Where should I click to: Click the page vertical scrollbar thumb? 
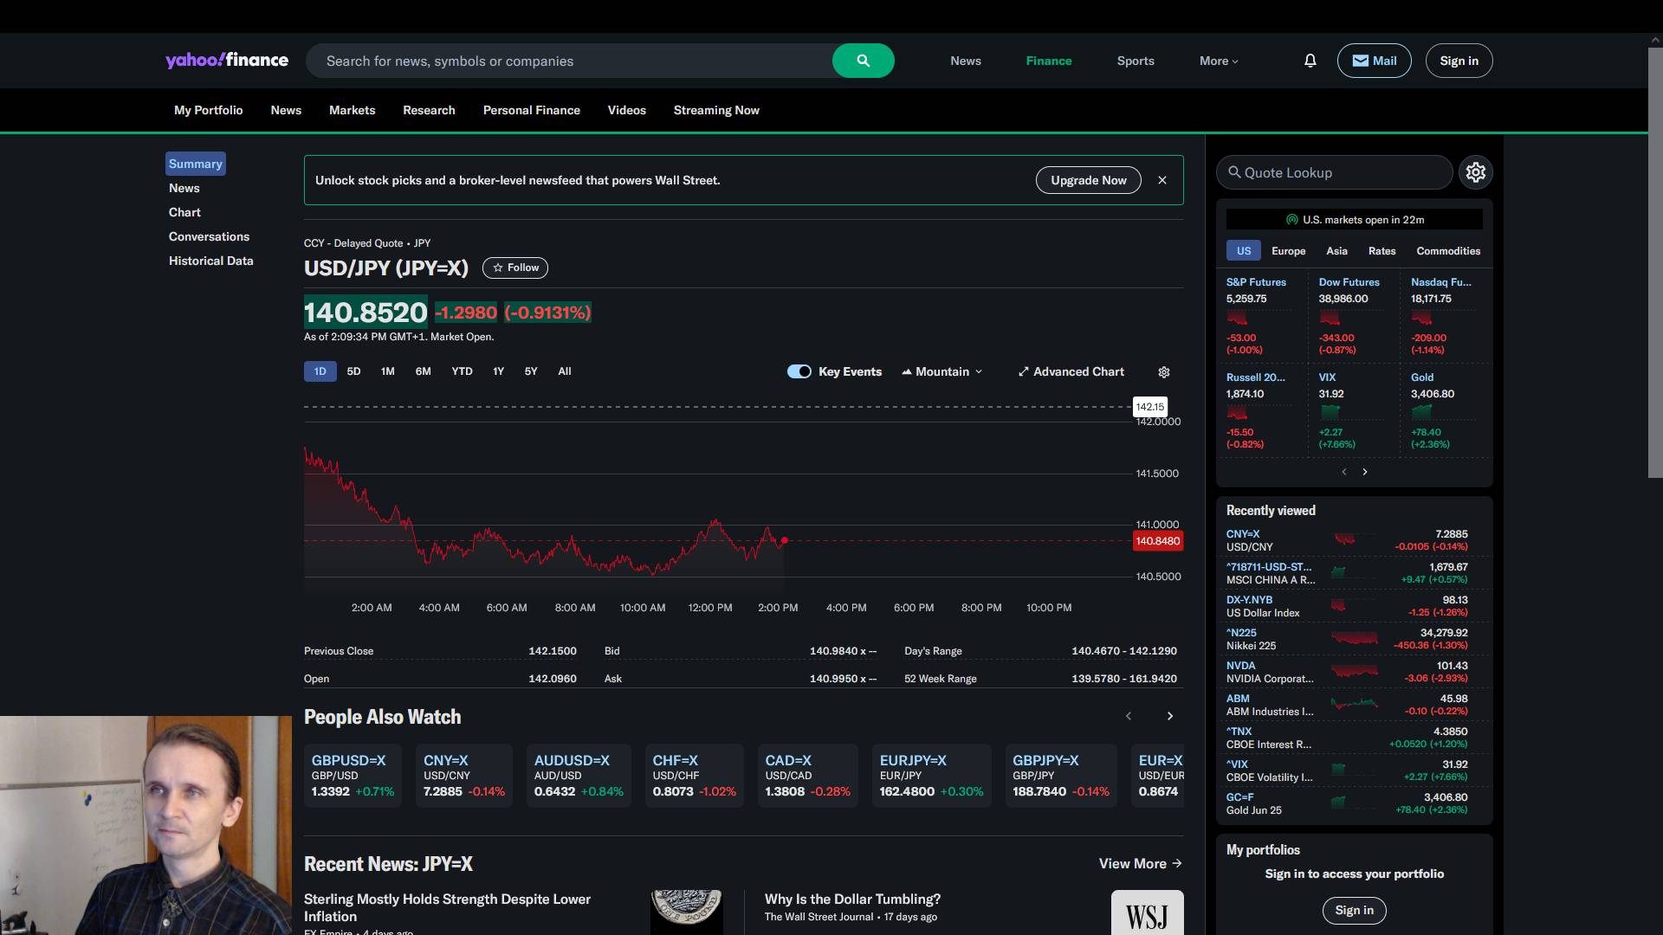pyautogui.click(x=1654, y=260)
